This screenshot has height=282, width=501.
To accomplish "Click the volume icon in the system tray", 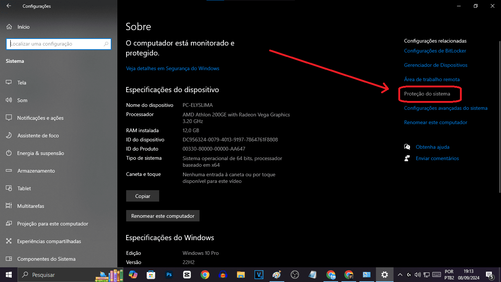I will pyautogui.click(x=417, y=274).
